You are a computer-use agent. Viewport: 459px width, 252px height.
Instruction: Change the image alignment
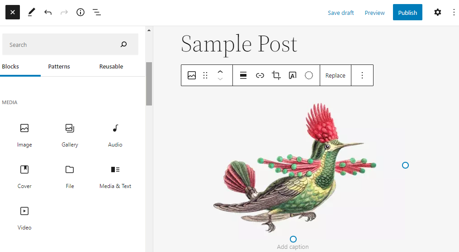[243, 75]
